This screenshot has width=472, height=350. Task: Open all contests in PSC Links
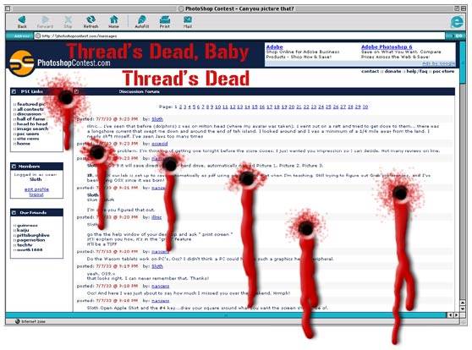coord(30,109)
